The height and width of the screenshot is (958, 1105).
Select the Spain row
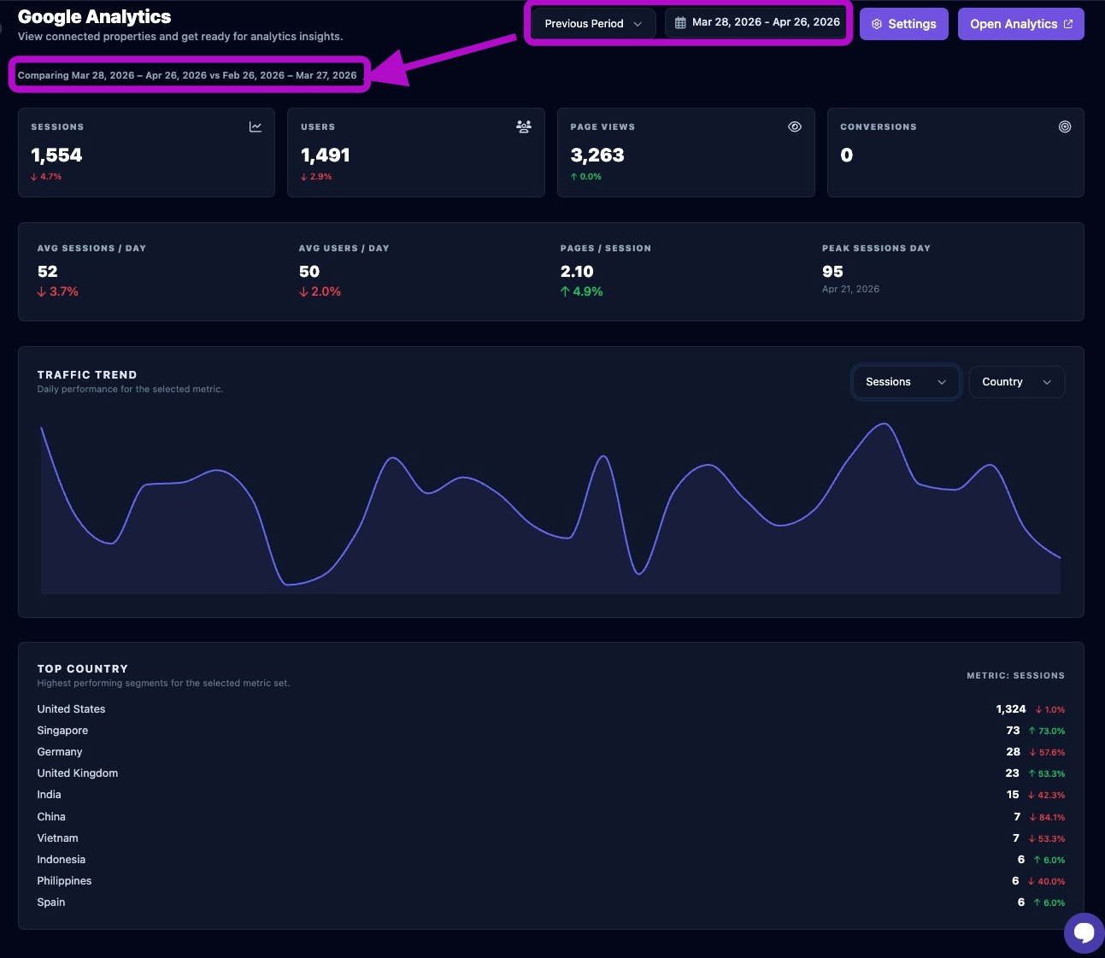(x=551, y=902)
